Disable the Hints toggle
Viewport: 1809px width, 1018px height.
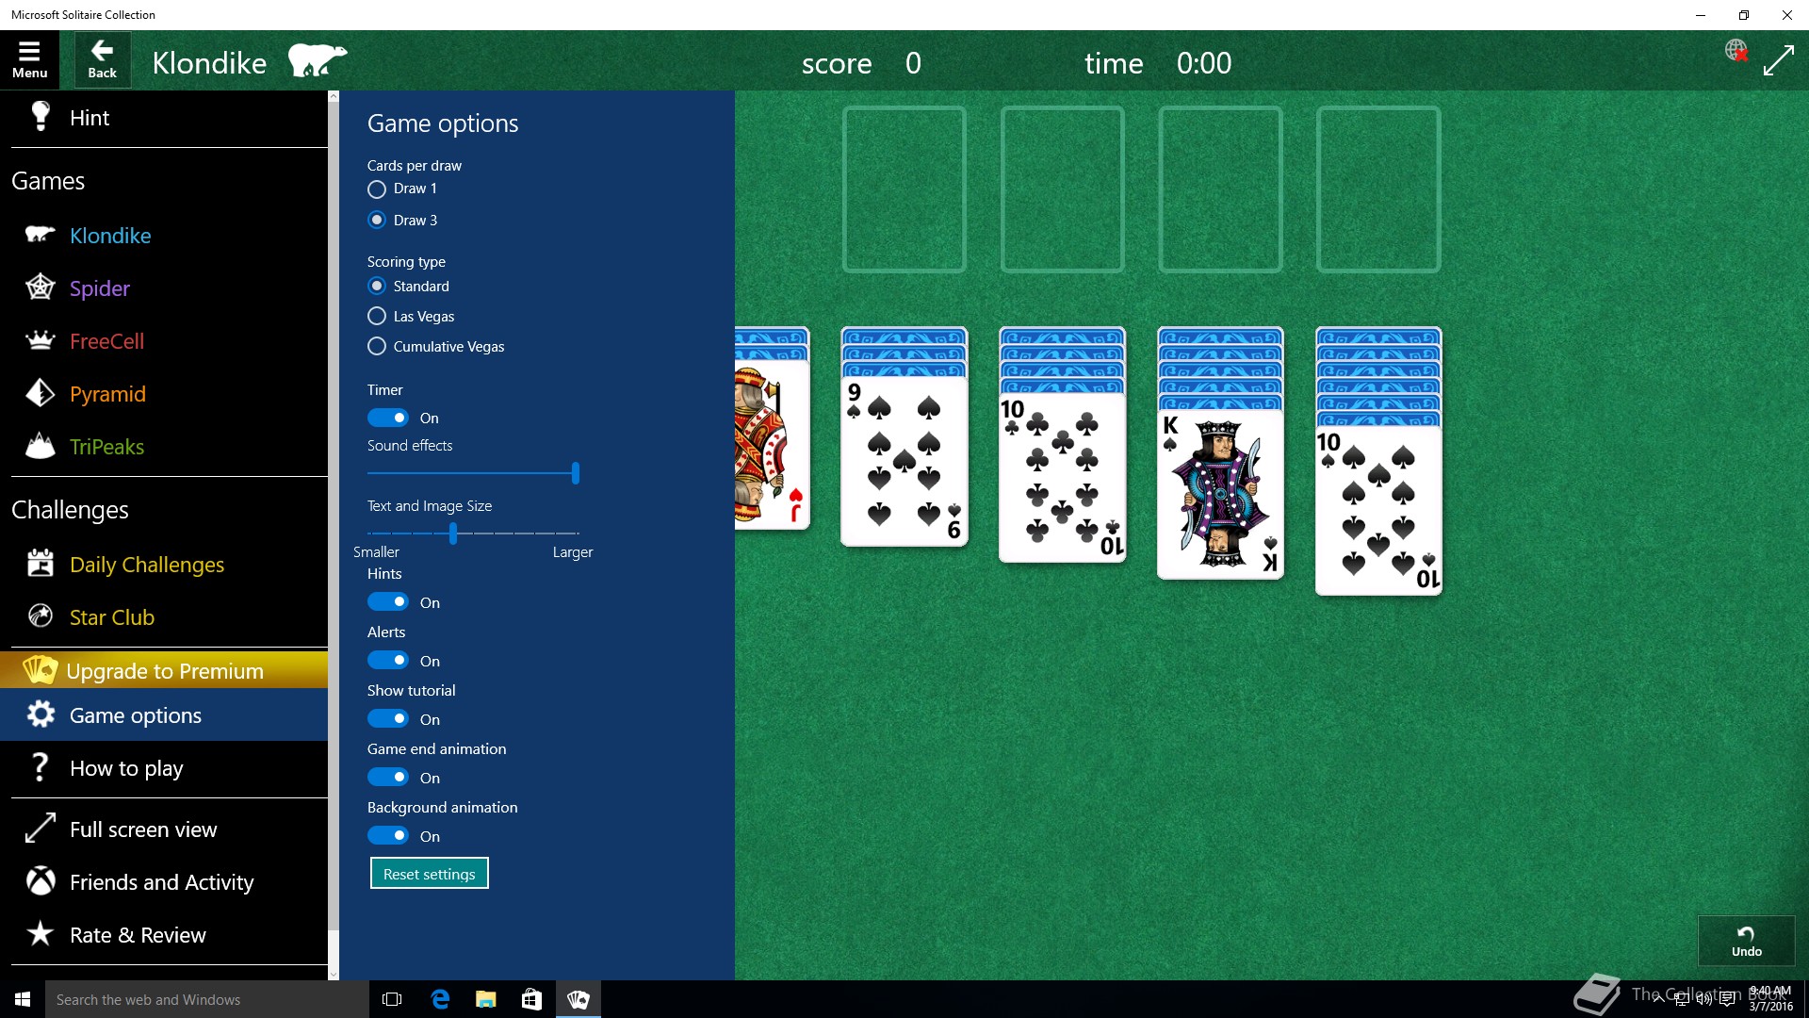coord(387,601)
